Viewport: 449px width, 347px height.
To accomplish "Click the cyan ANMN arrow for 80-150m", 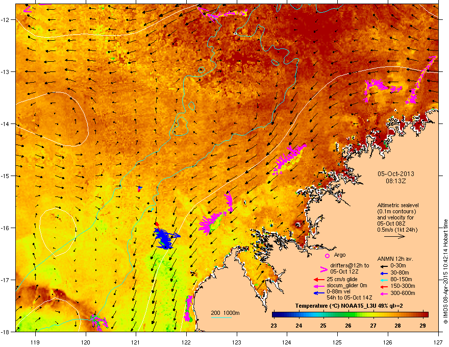I will pyautogui.click(x=384, y=280).
